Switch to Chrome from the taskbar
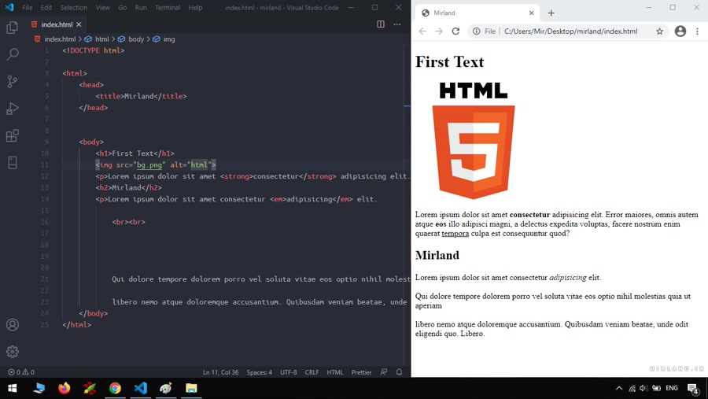This screenshot has width=708, height=399. [115, 388]
